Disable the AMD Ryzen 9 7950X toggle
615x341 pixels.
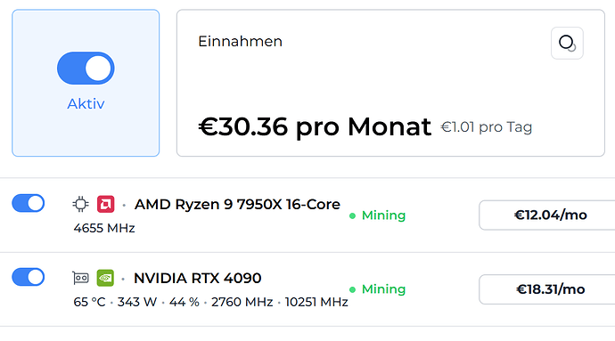[x=29, y=203]
